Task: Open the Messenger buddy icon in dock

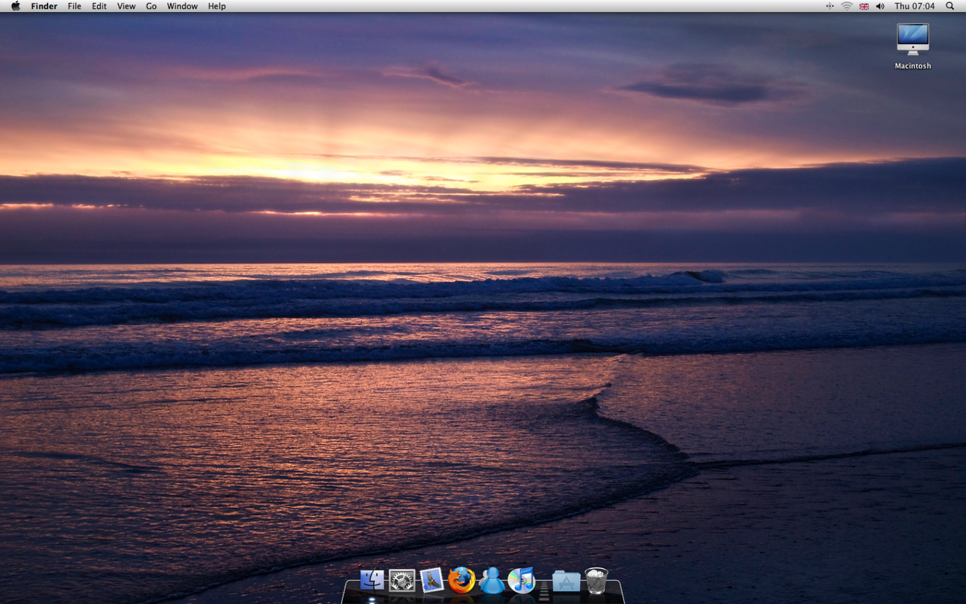Action: coord(492,580)
